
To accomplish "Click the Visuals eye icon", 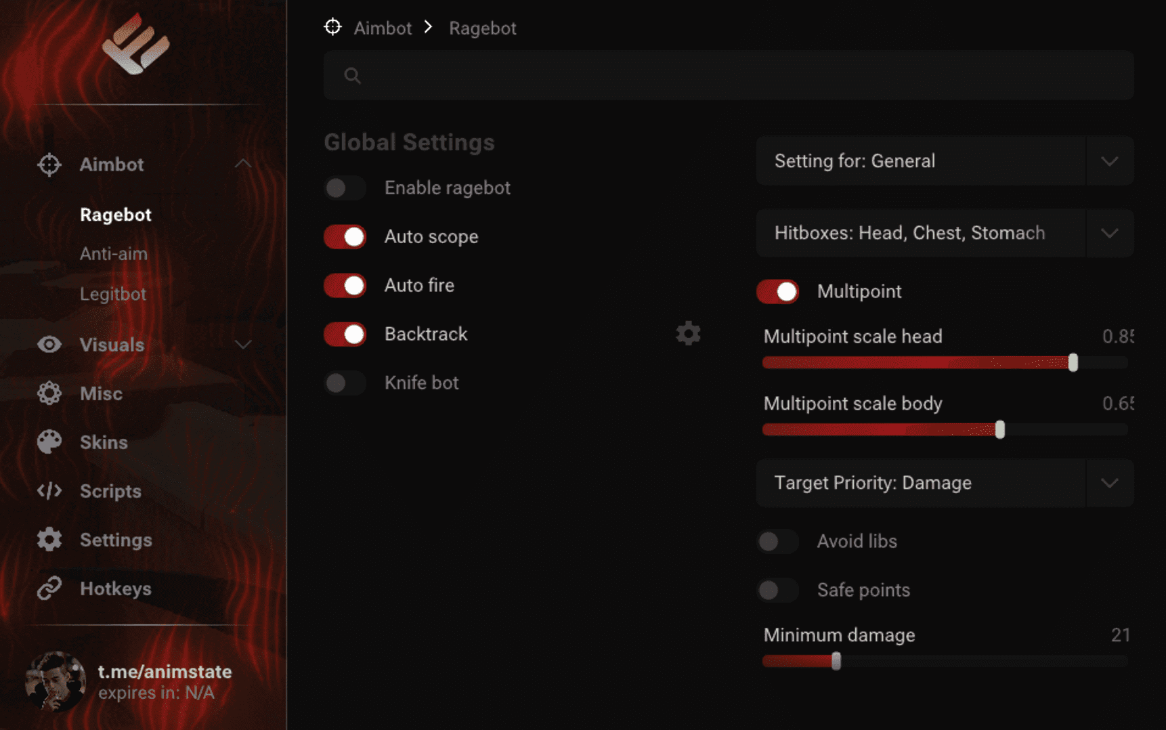I will 48,345.
